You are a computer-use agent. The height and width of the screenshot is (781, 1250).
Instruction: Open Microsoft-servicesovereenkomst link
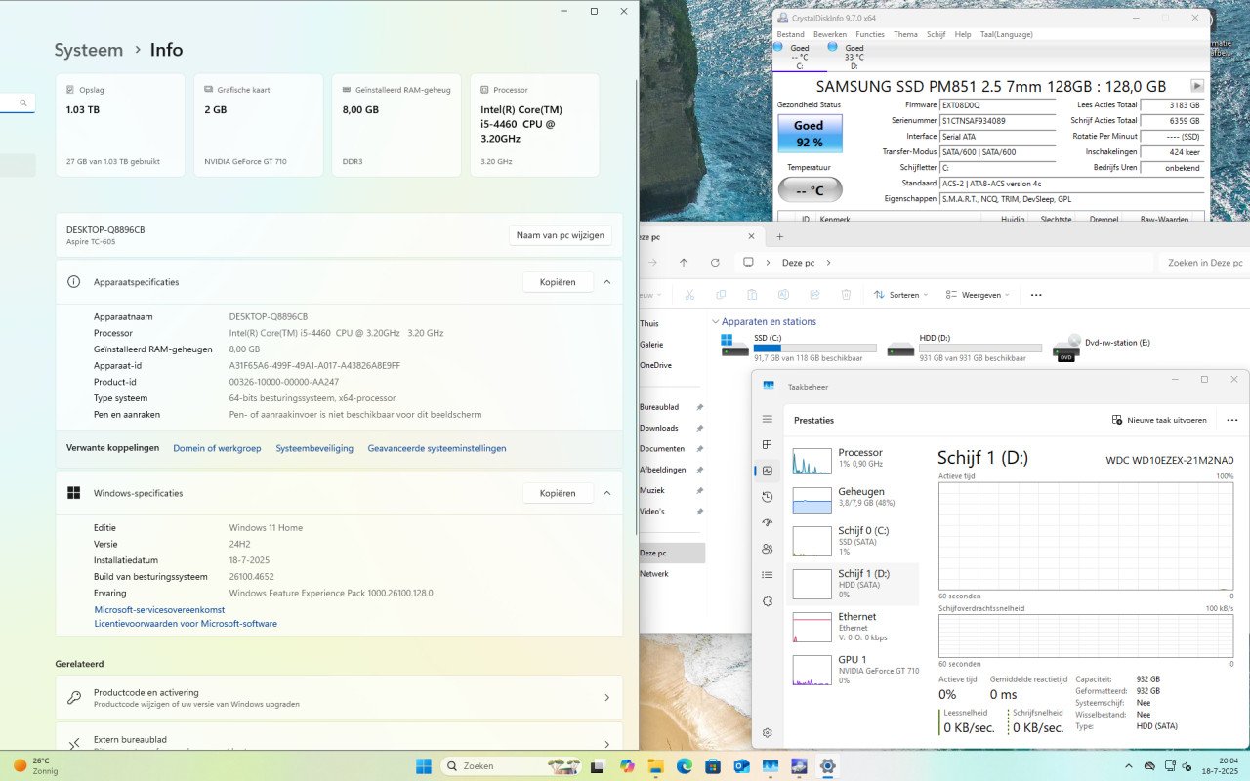coord(159,609)
